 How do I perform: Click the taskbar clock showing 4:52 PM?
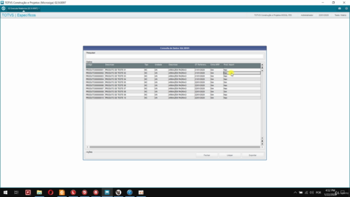(330, 192)
